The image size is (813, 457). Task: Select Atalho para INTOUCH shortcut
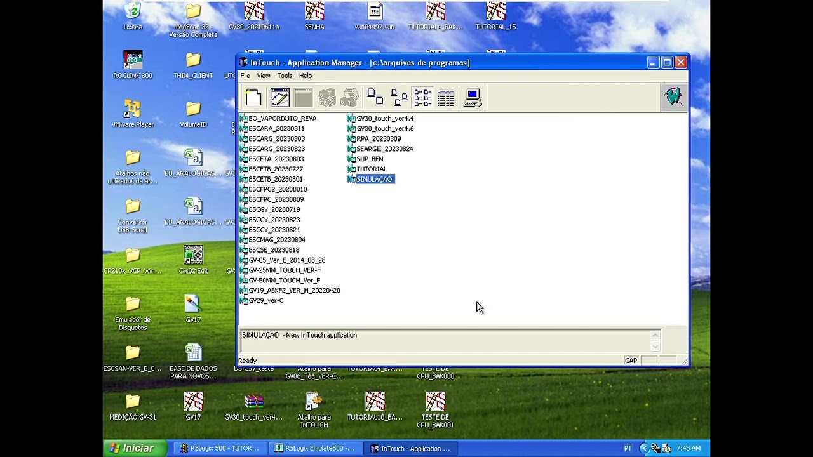pos(314,411)
